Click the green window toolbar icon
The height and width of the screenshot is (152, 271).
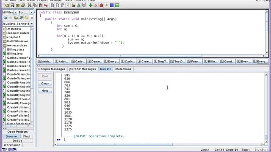tap(117, 5)
